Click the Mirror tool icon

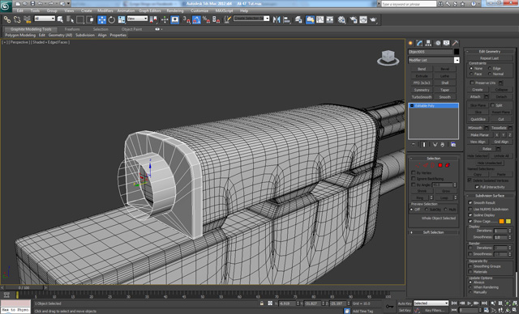[x=277, y=19]
